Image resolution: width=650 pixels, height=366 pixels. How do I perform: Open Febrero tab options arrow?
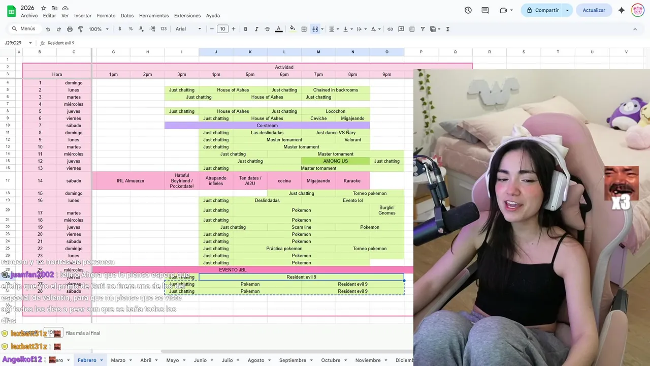point(102,360)
